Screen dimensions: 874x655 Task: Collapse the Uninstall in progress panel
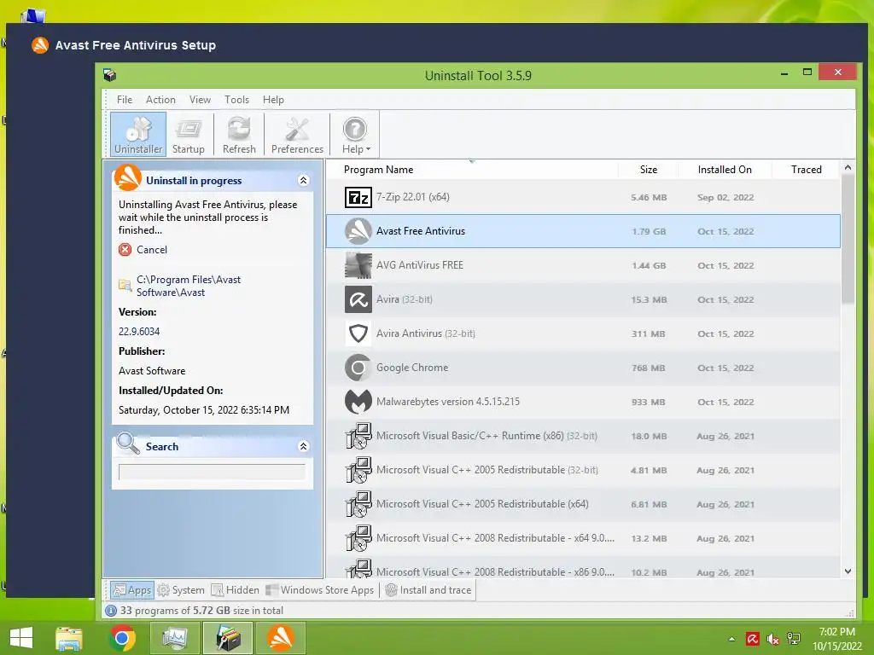tap(303, 181)
